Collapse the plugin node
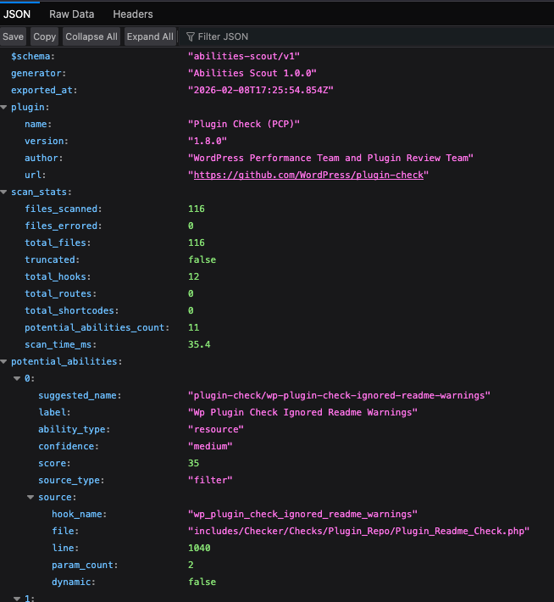Image resolution: width=554 pixels, height=602 pixels. [x=4, y=107]
